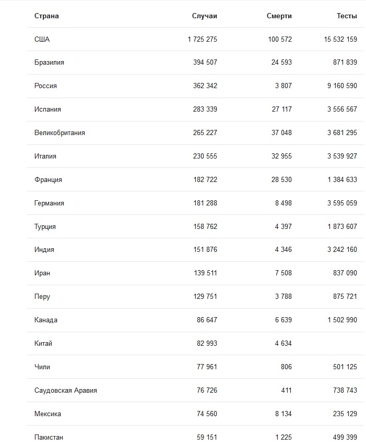The image size is (366, 448).
Task: Select the Бразилия row name
Action: coord(49,63)
